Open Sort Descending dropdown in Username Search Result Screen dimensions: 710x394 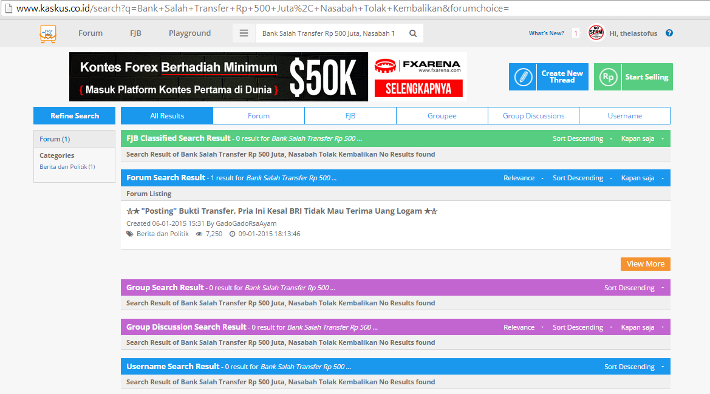[x=634, y=367]
